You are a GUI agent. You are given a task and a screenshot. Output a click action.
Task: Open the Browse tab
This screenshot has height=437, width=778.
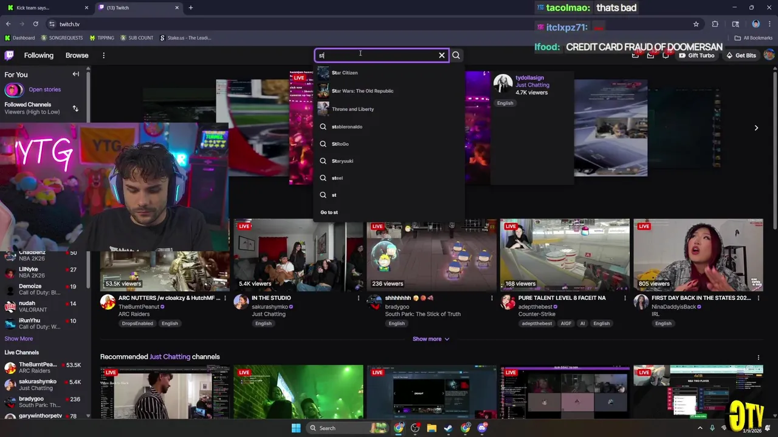tap(77, 55)
